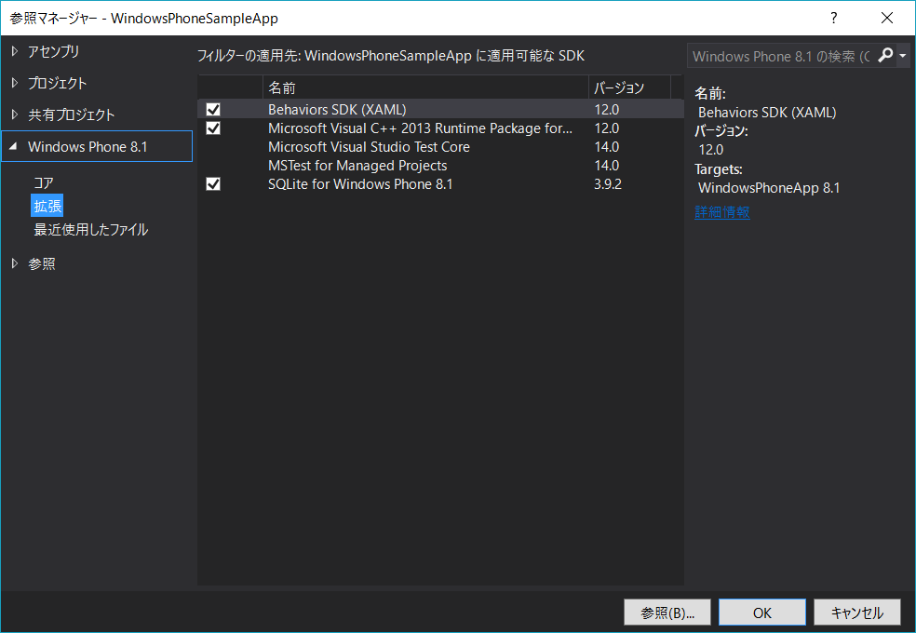Screen dimensions: 916x633
Task: Uncheck SQLite for Windows Phone 8.1 checkbox
Action: [x=213, y=184]
